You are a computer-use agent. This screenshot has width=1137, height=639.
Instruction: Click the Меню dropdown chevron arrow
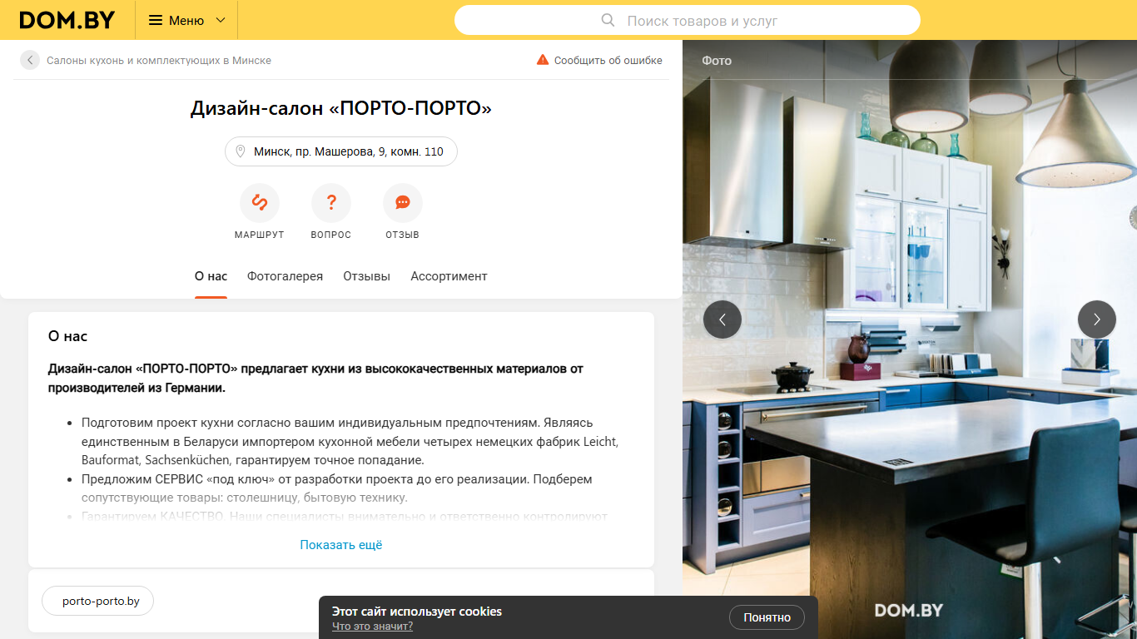coord(221,20)
